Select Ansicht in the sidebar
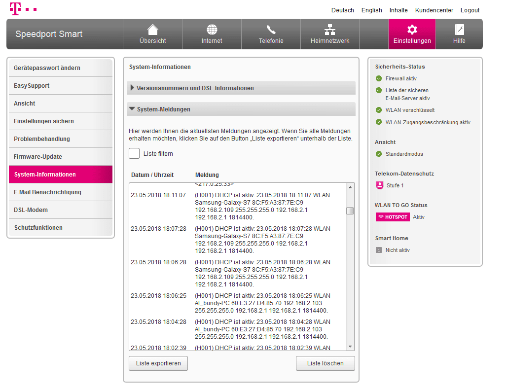This screenshot has height=390, width=507. 61,104
